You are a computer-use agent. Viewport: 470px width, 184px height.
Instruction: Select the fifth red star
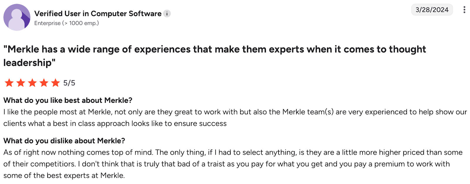(56, 83)
